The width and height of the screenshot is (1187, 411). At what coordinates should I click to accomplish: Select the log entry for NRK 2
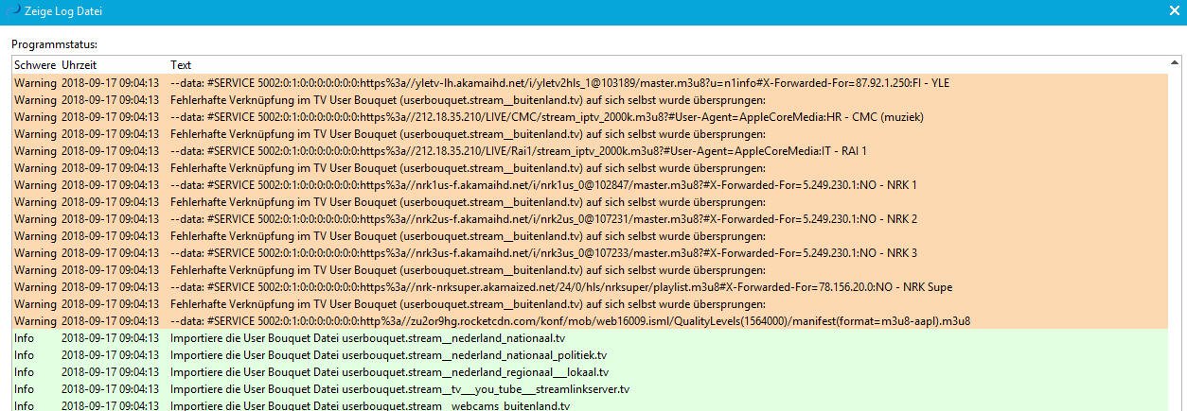pyautogui.click(x=543, y=219)
